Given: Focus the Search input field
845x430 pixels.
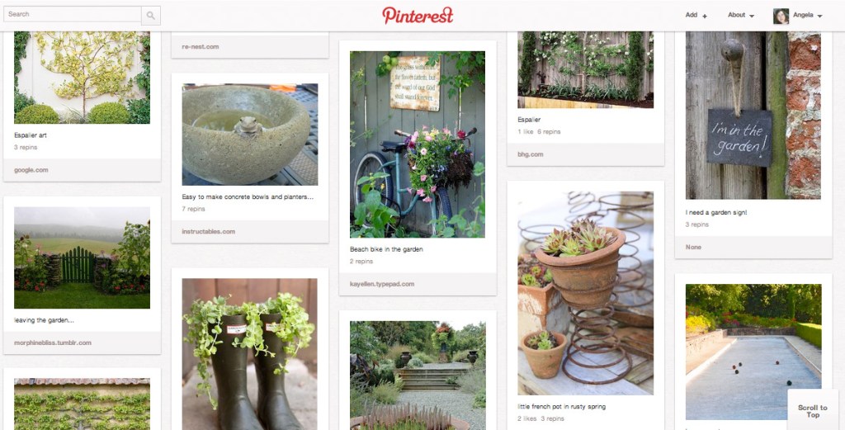Looking at the screenshot, I should coord(73,14).
